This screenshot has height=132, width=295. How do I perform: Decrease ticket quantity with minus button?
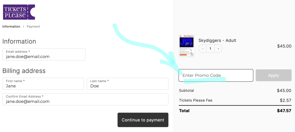203,49
